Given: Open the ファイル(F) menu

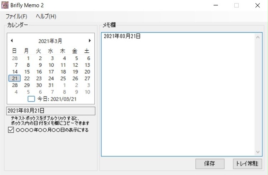Looking at the screenshot, I should point(16,16).
